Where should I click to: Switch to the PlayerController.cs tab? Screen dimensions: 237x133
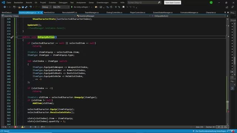[137, 13]
